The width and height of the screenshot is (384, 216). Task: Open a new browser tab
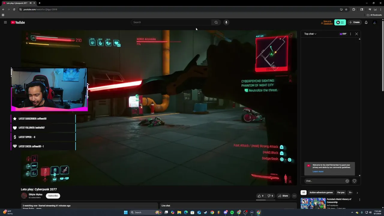click(39, 3)
